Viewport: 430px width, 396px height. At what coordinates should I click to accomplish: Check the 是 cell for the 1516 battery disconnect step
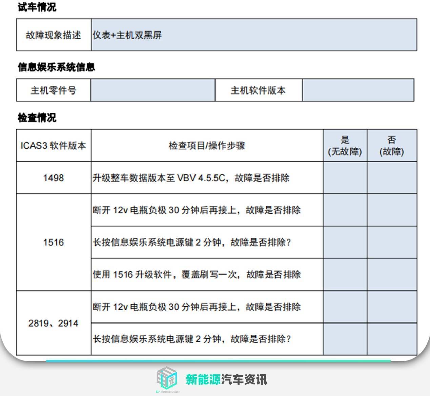pos(344,210)
